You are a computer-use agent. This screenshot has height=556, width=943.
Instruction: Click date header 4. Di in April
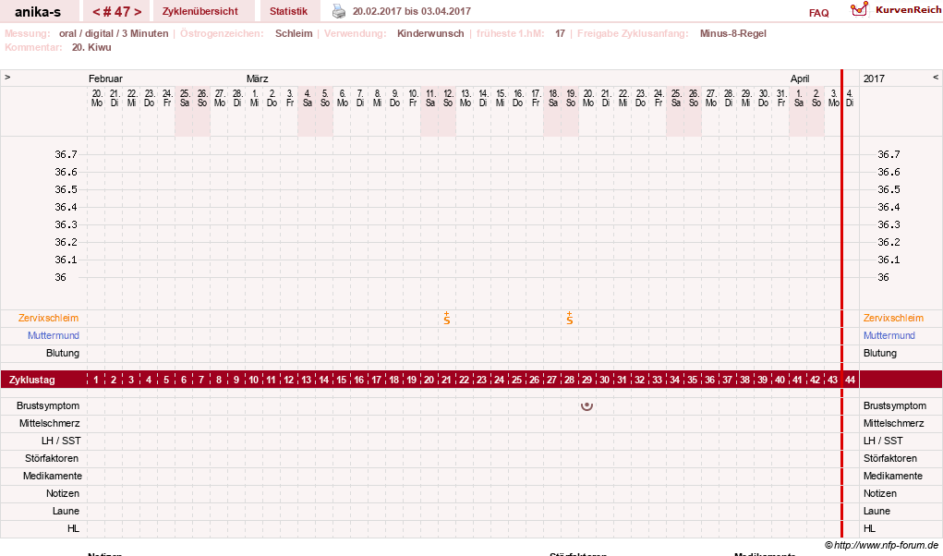pyautogui.click(x=850, y=98)
